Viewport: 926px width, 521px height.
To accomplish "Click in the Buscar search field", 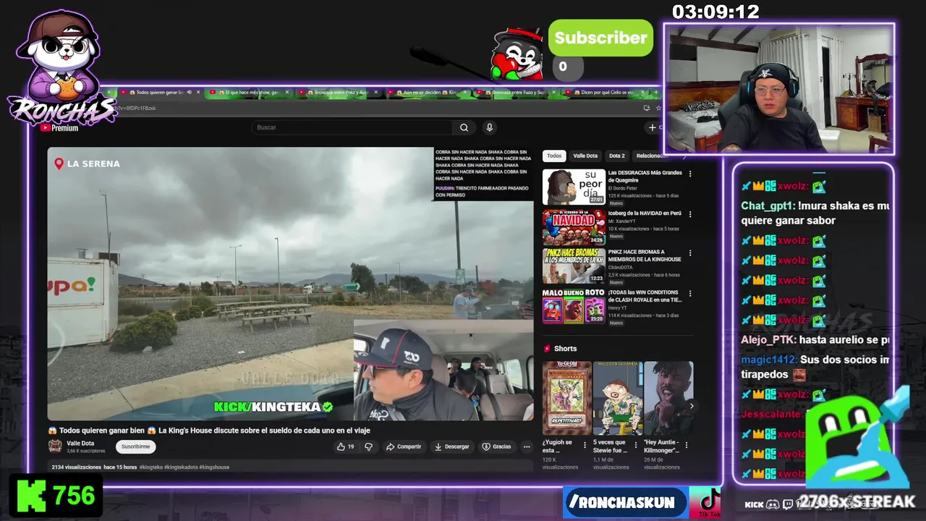I will click(x=352, y=127).
